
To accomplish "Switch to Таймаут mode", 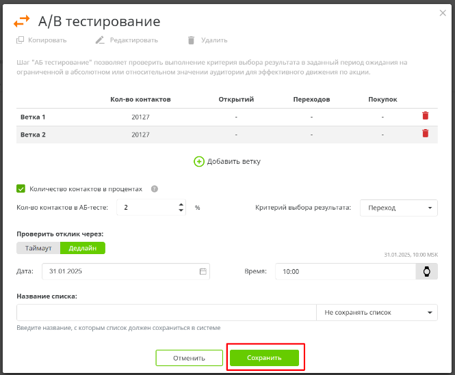I will click(x=38, y=248).
